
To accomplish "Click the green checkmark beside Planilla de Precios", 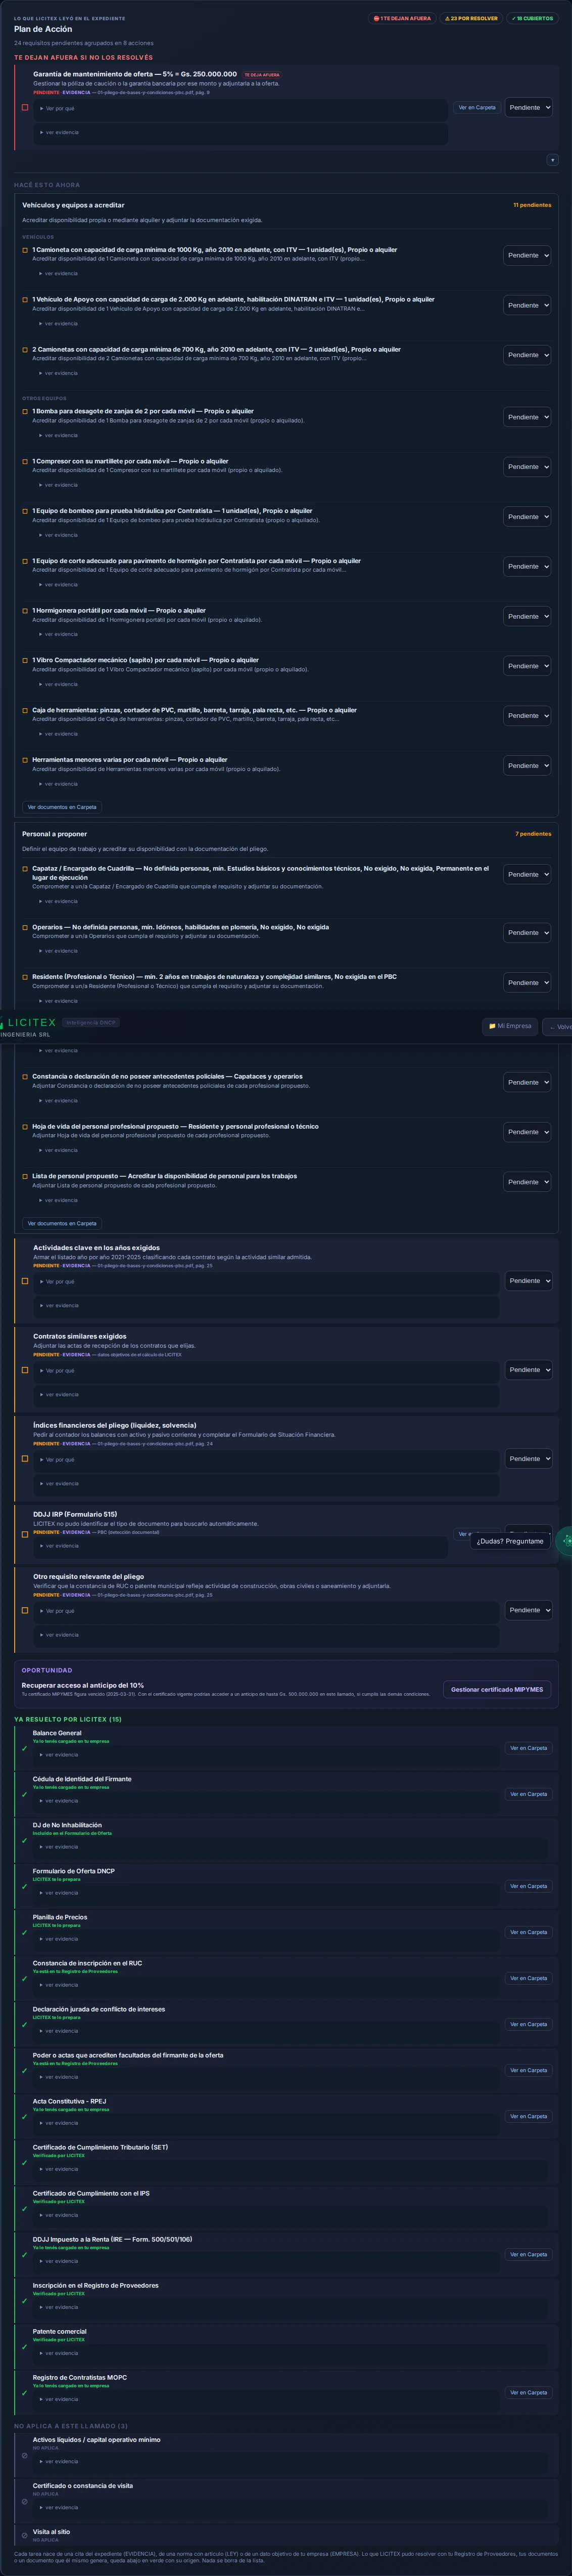I will 25,1932.
